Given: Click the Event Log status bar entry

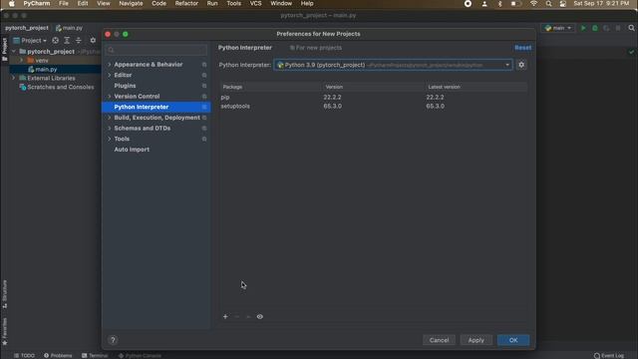Looking at the screenshot, I should (x=609, y=355).
